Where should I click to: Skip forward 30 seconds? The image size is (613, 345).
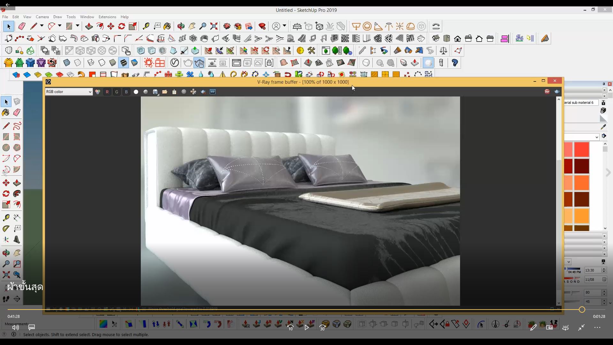pos(322,327)
